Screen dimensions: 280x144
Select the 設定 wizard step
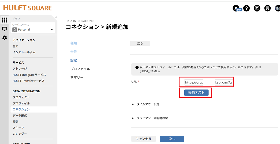[74, 60]
